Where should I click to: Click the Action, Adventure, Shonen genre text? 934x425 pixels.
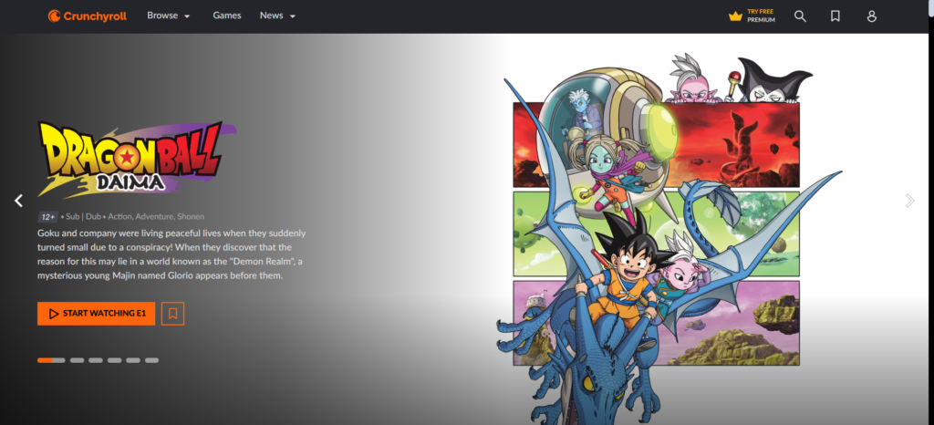(157, 217)
